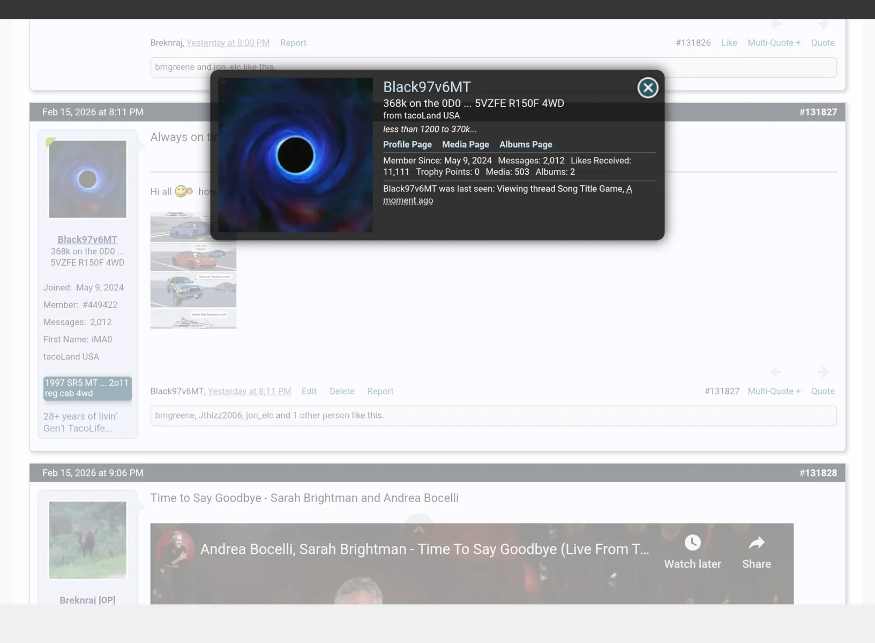Click the left arrow next to post #131827
This screenshot has height=643, width=875.
coord(776,372)
